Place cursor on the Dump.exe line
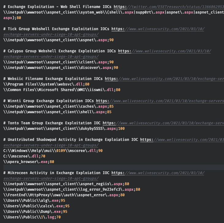 (35, 212)
